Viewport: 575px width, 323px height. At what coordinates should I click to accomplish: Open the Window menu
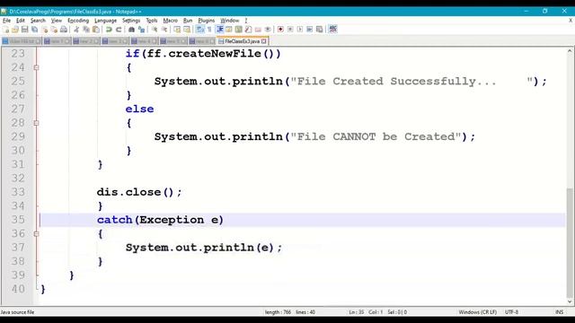tap(230, 21)
